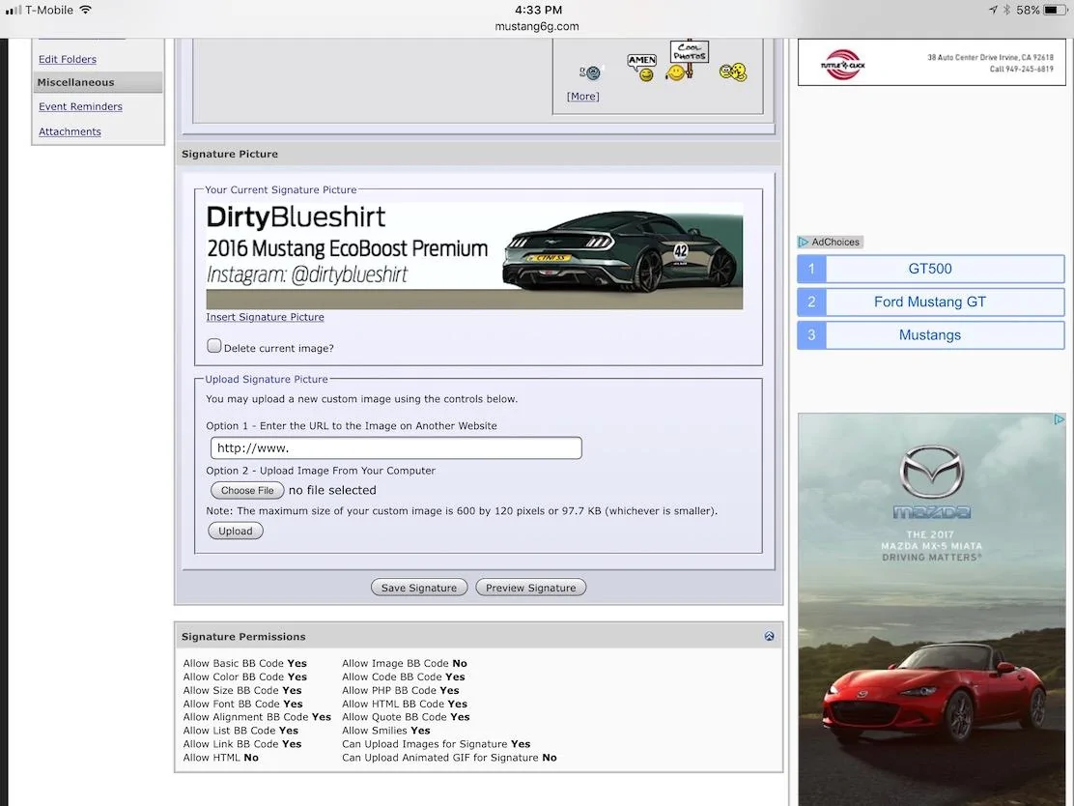Check the Delete current image checkbox

coord(214,346)
